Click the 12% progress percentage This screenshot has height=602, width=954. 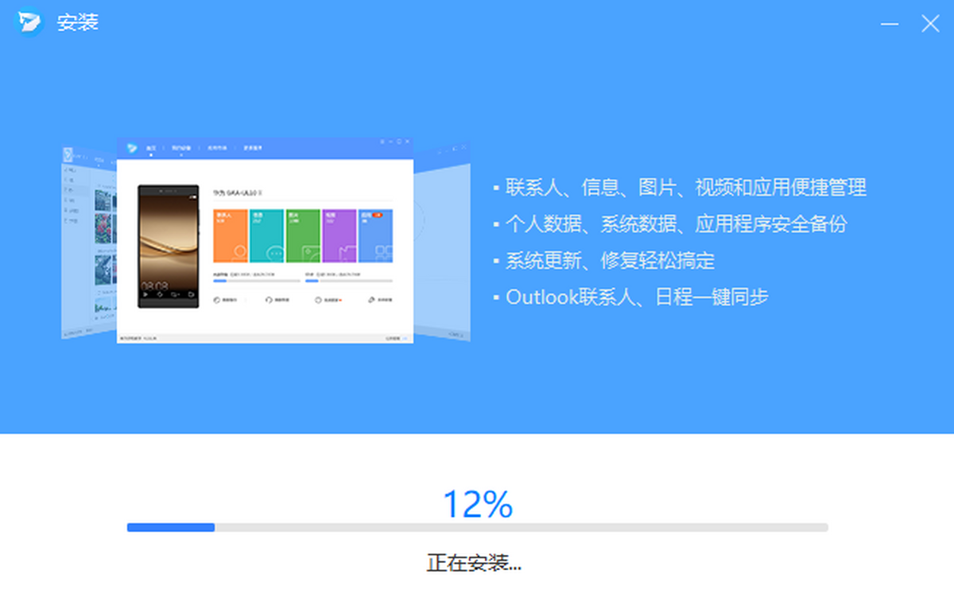coord(477,504)
